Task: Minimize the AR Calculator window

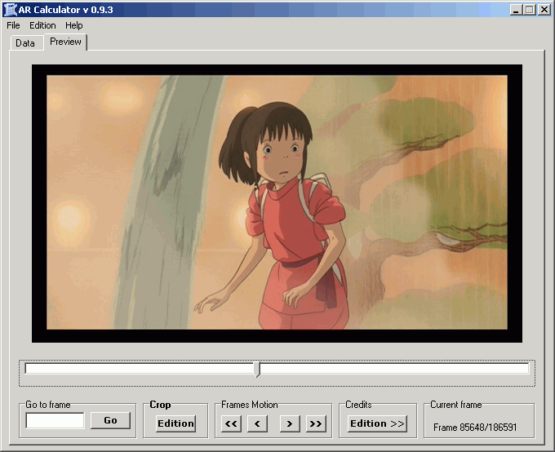Action: click(x=516, y=10)
